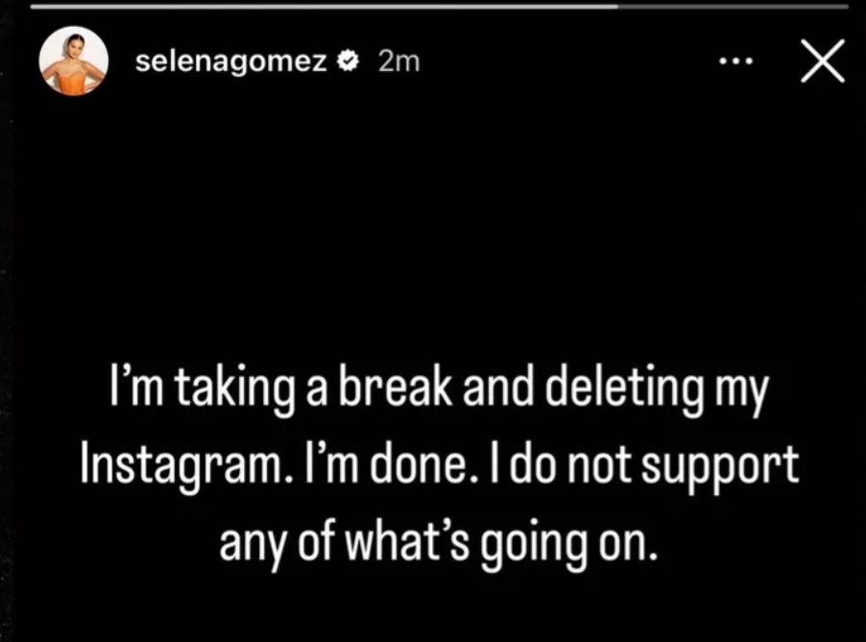Click the 2m story timestamp

[x=399, y=61]
